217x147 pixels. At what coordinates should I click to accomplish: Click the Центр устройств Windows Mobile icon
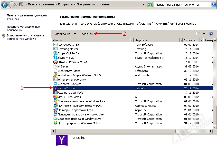coord(55,123)
